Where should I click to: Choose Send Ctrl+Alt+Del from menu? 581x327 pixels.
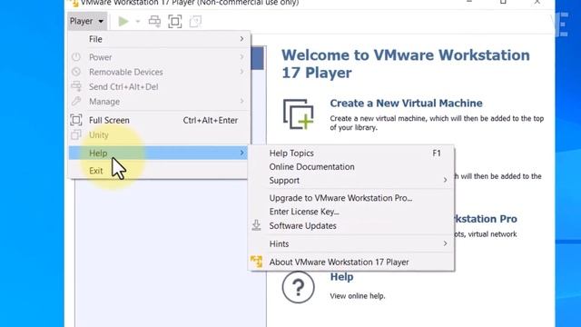pyautogui.click(x=158, y=86)
